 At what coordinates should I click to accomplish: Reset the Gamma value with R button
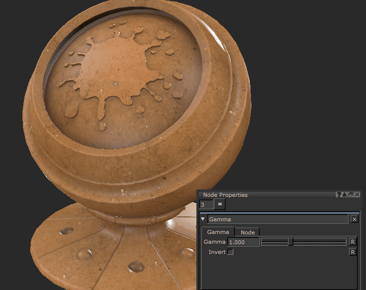(353, 242)
